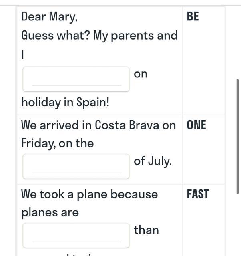Click the "We arrived in Costa Brava on" line

coord(98,125)
